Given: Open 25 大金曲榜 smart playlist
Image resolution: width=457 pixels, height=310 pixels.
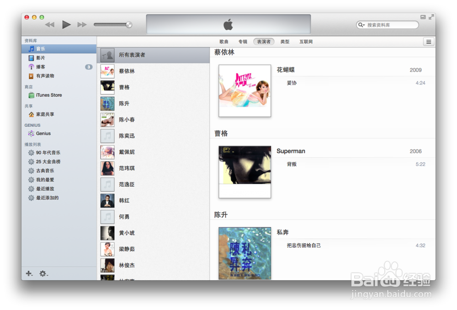Looking at the screenshot, I should tap(59, 162).
